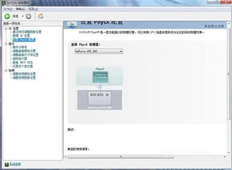Click the GeForce GTX 260 card graphic
The height and width of the screenshot is (170, 232).
pyautogui.click(x=100, y=98)
